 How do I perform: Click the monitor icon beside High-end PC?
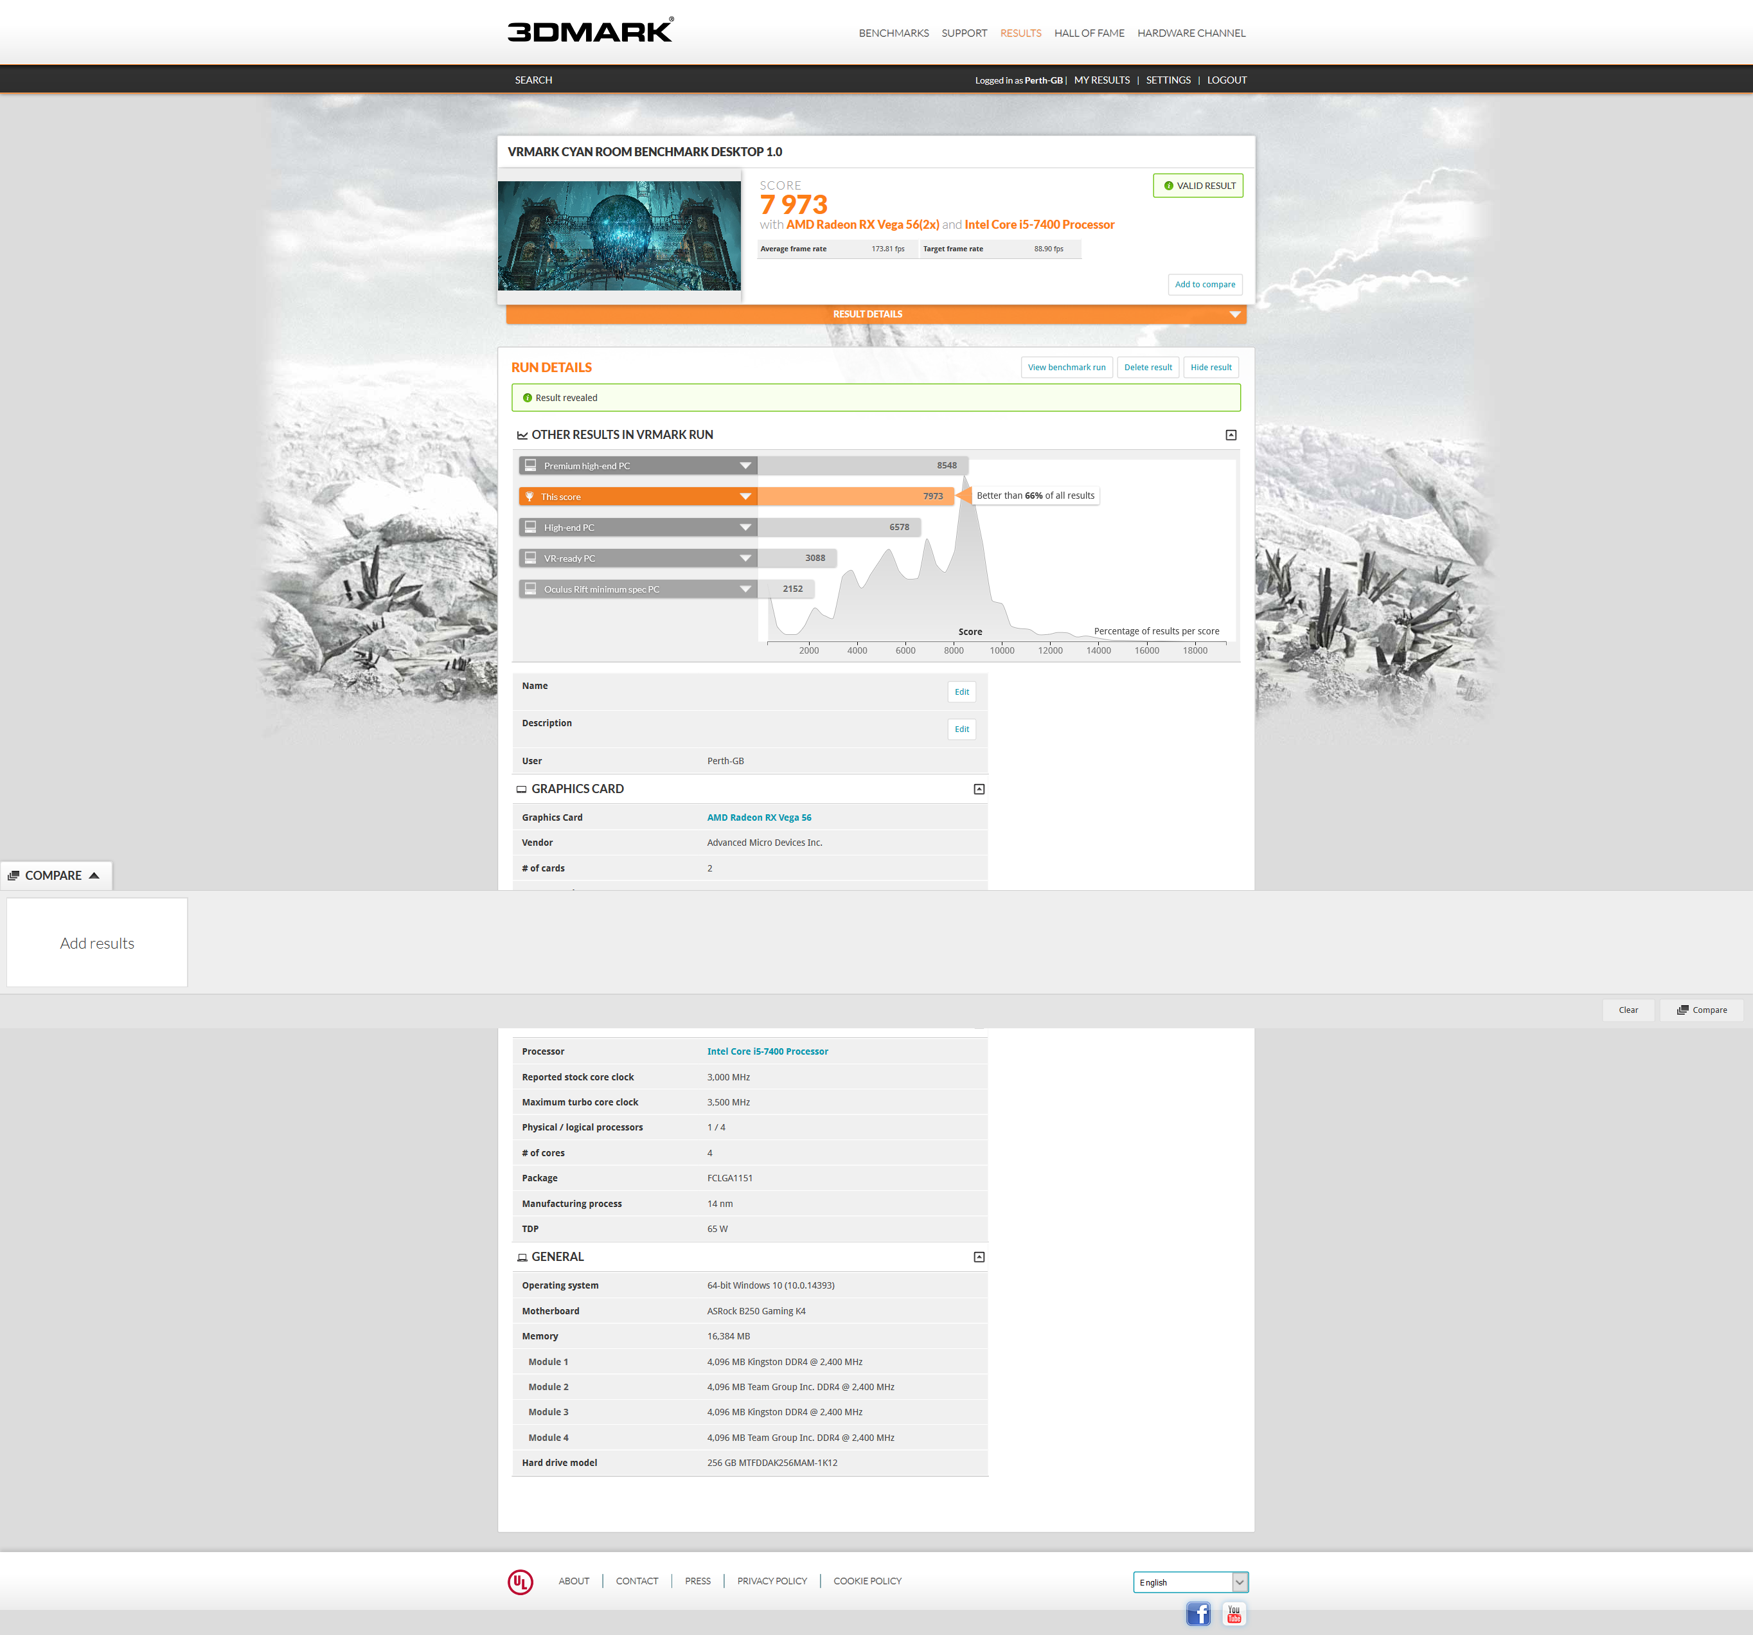531,526
